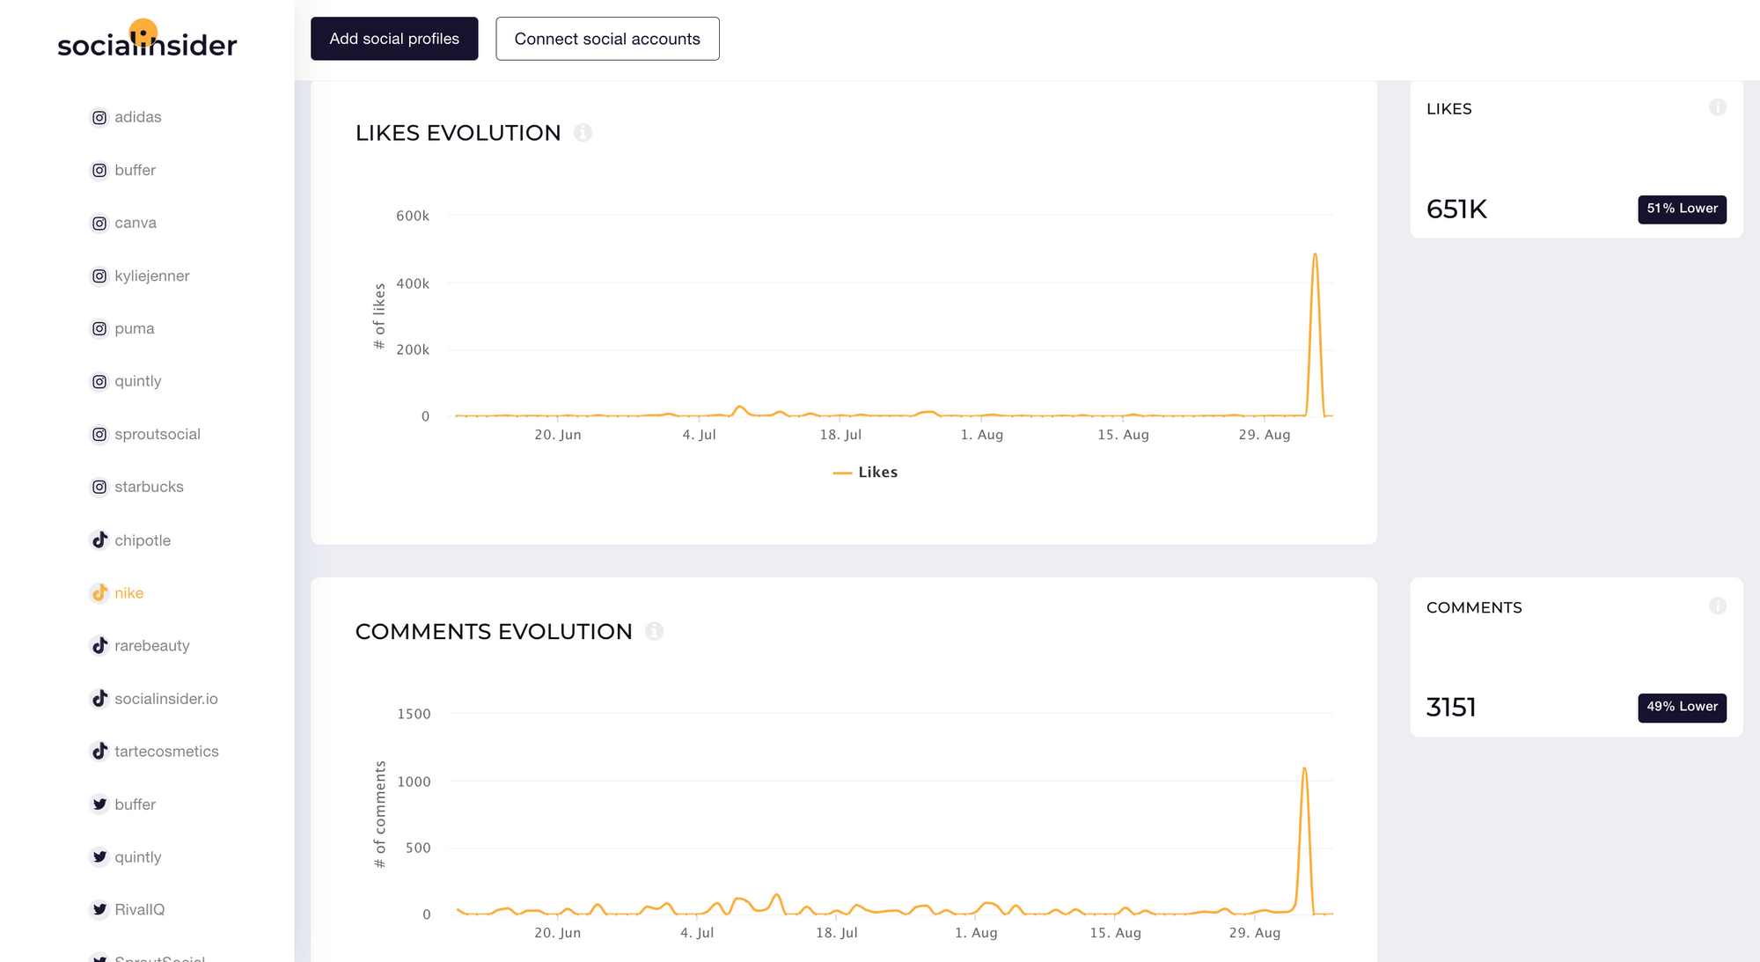Click the 20. Jun label on likes chart
1760x962 pixels.
[x=558, y=435]
